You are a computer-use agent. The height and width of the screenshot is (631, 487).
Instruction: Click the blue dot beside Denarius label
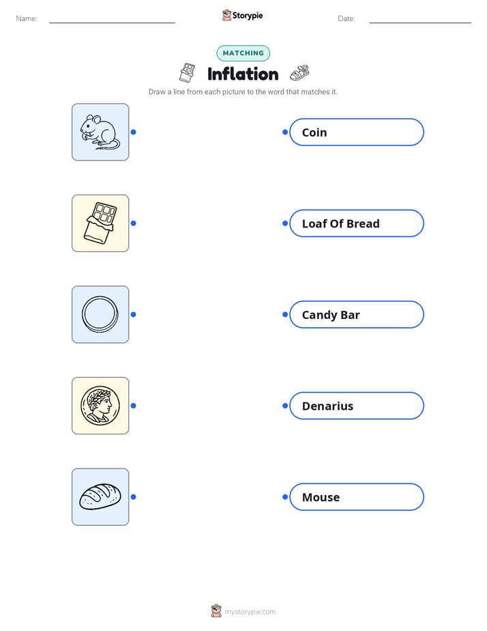[x=285, y=406]
